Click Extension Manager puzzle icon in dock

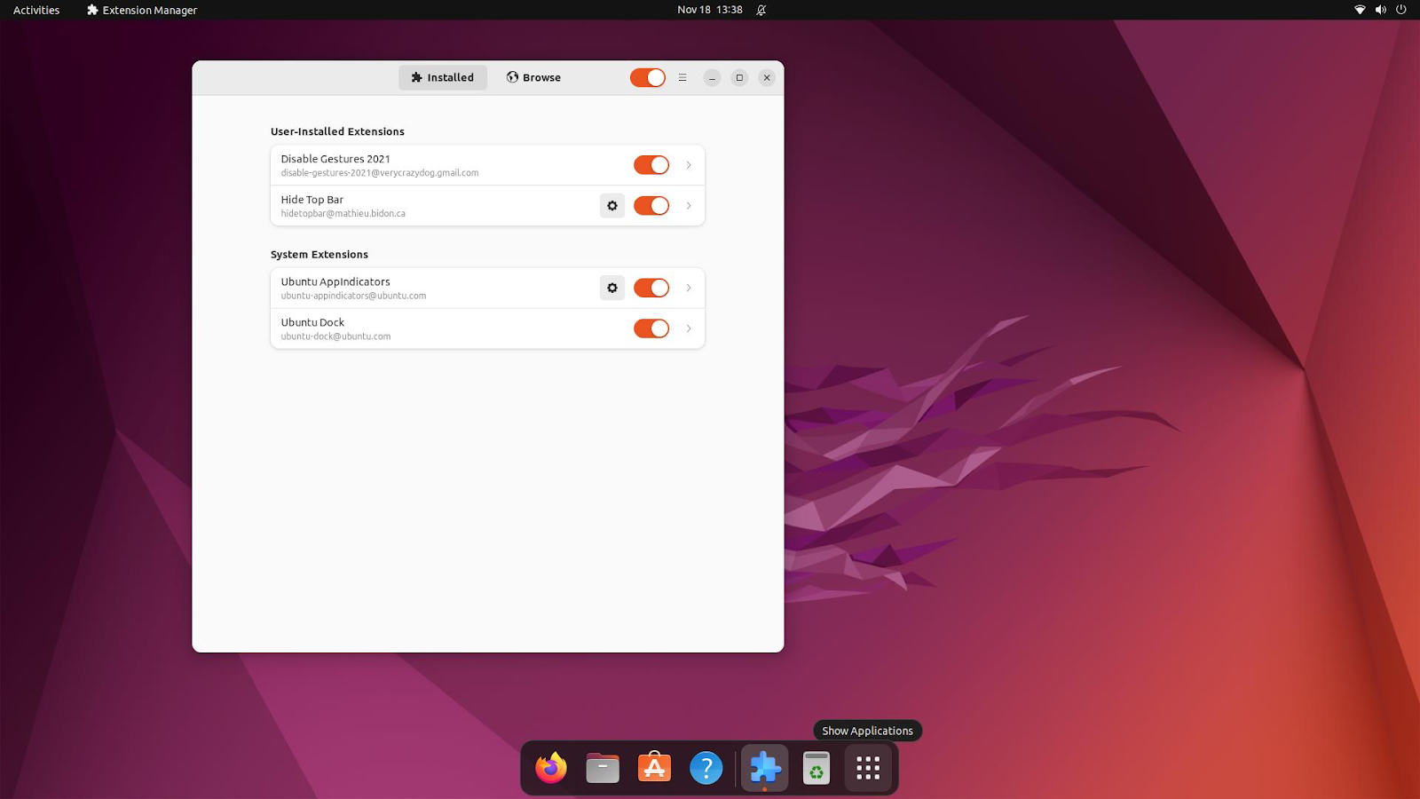point(765,768)
